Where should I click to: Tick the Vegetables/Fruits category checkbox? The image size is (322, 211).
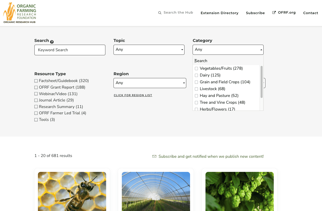click(196, 68)
